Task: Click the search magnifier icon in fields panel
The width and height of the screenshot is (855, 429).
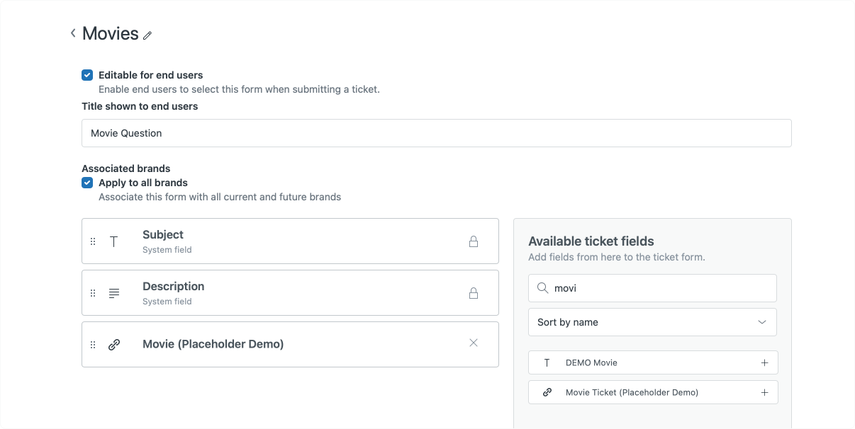Action: coord(542,288)
